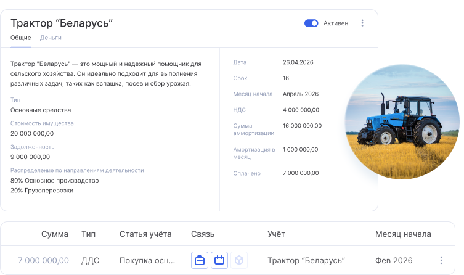
Task: Open the table row three-dot menu
Action: 441,260
